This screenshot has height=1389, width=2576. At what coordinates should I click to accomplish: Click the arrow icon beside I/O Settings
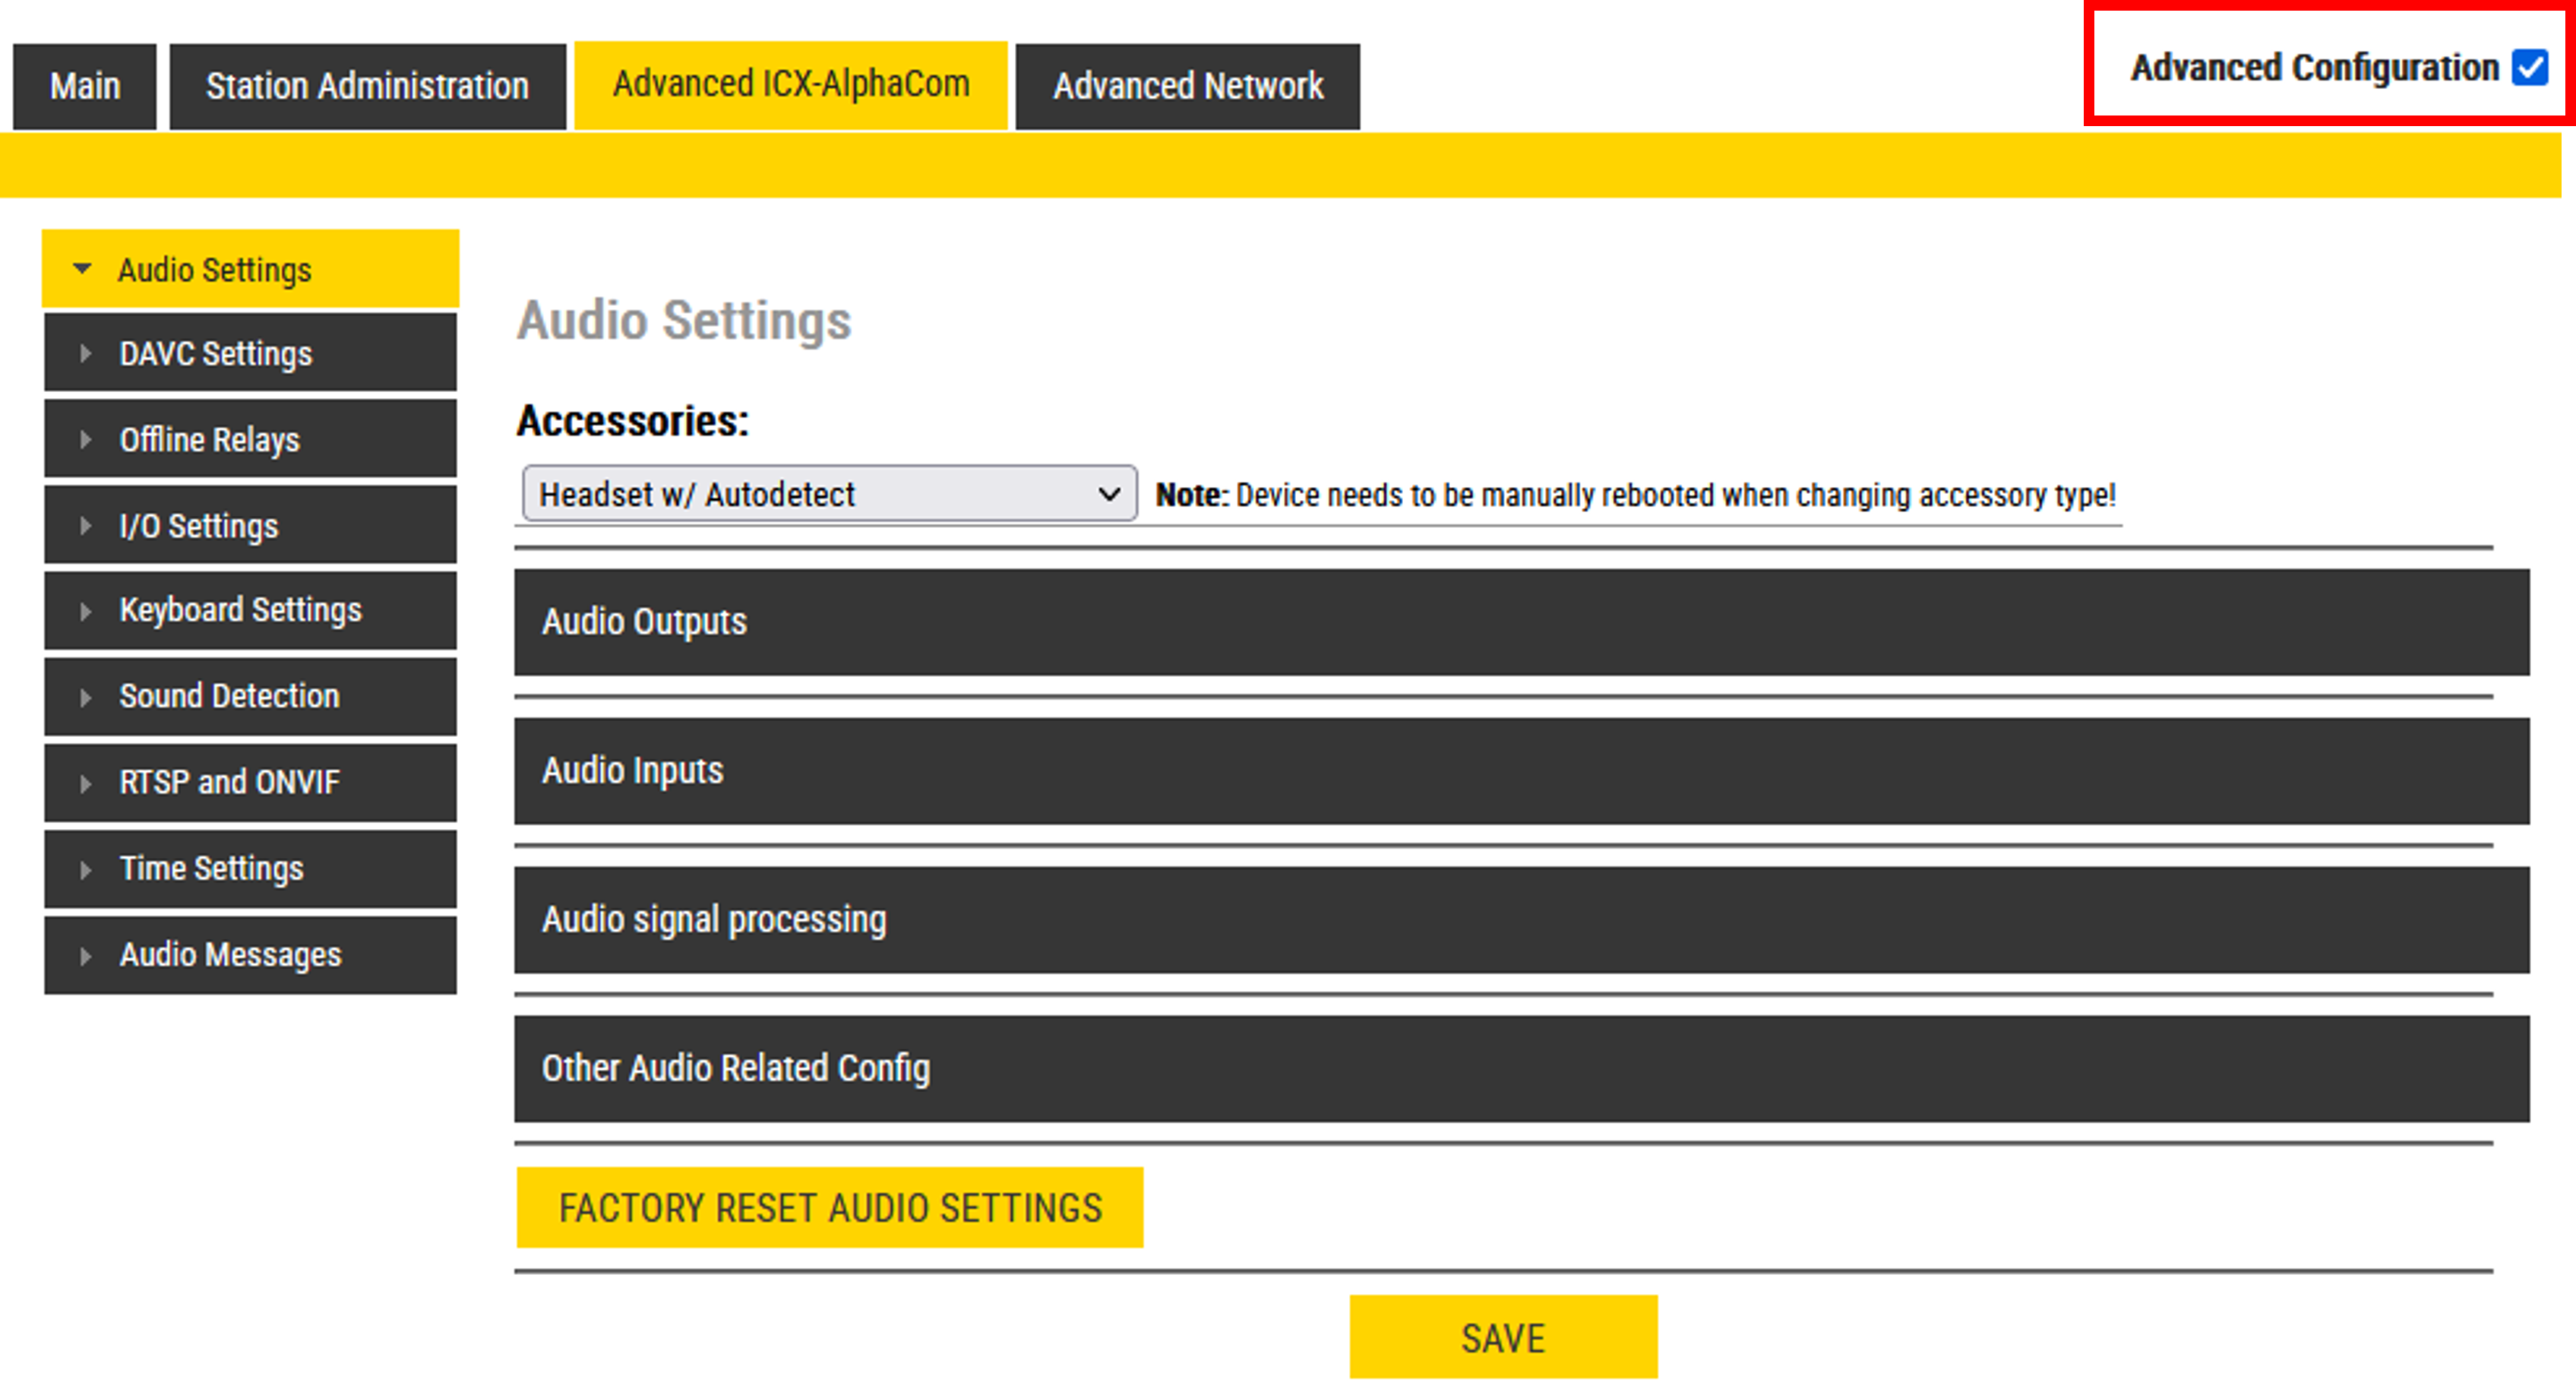pyautogui.click(x=85, y=526)
